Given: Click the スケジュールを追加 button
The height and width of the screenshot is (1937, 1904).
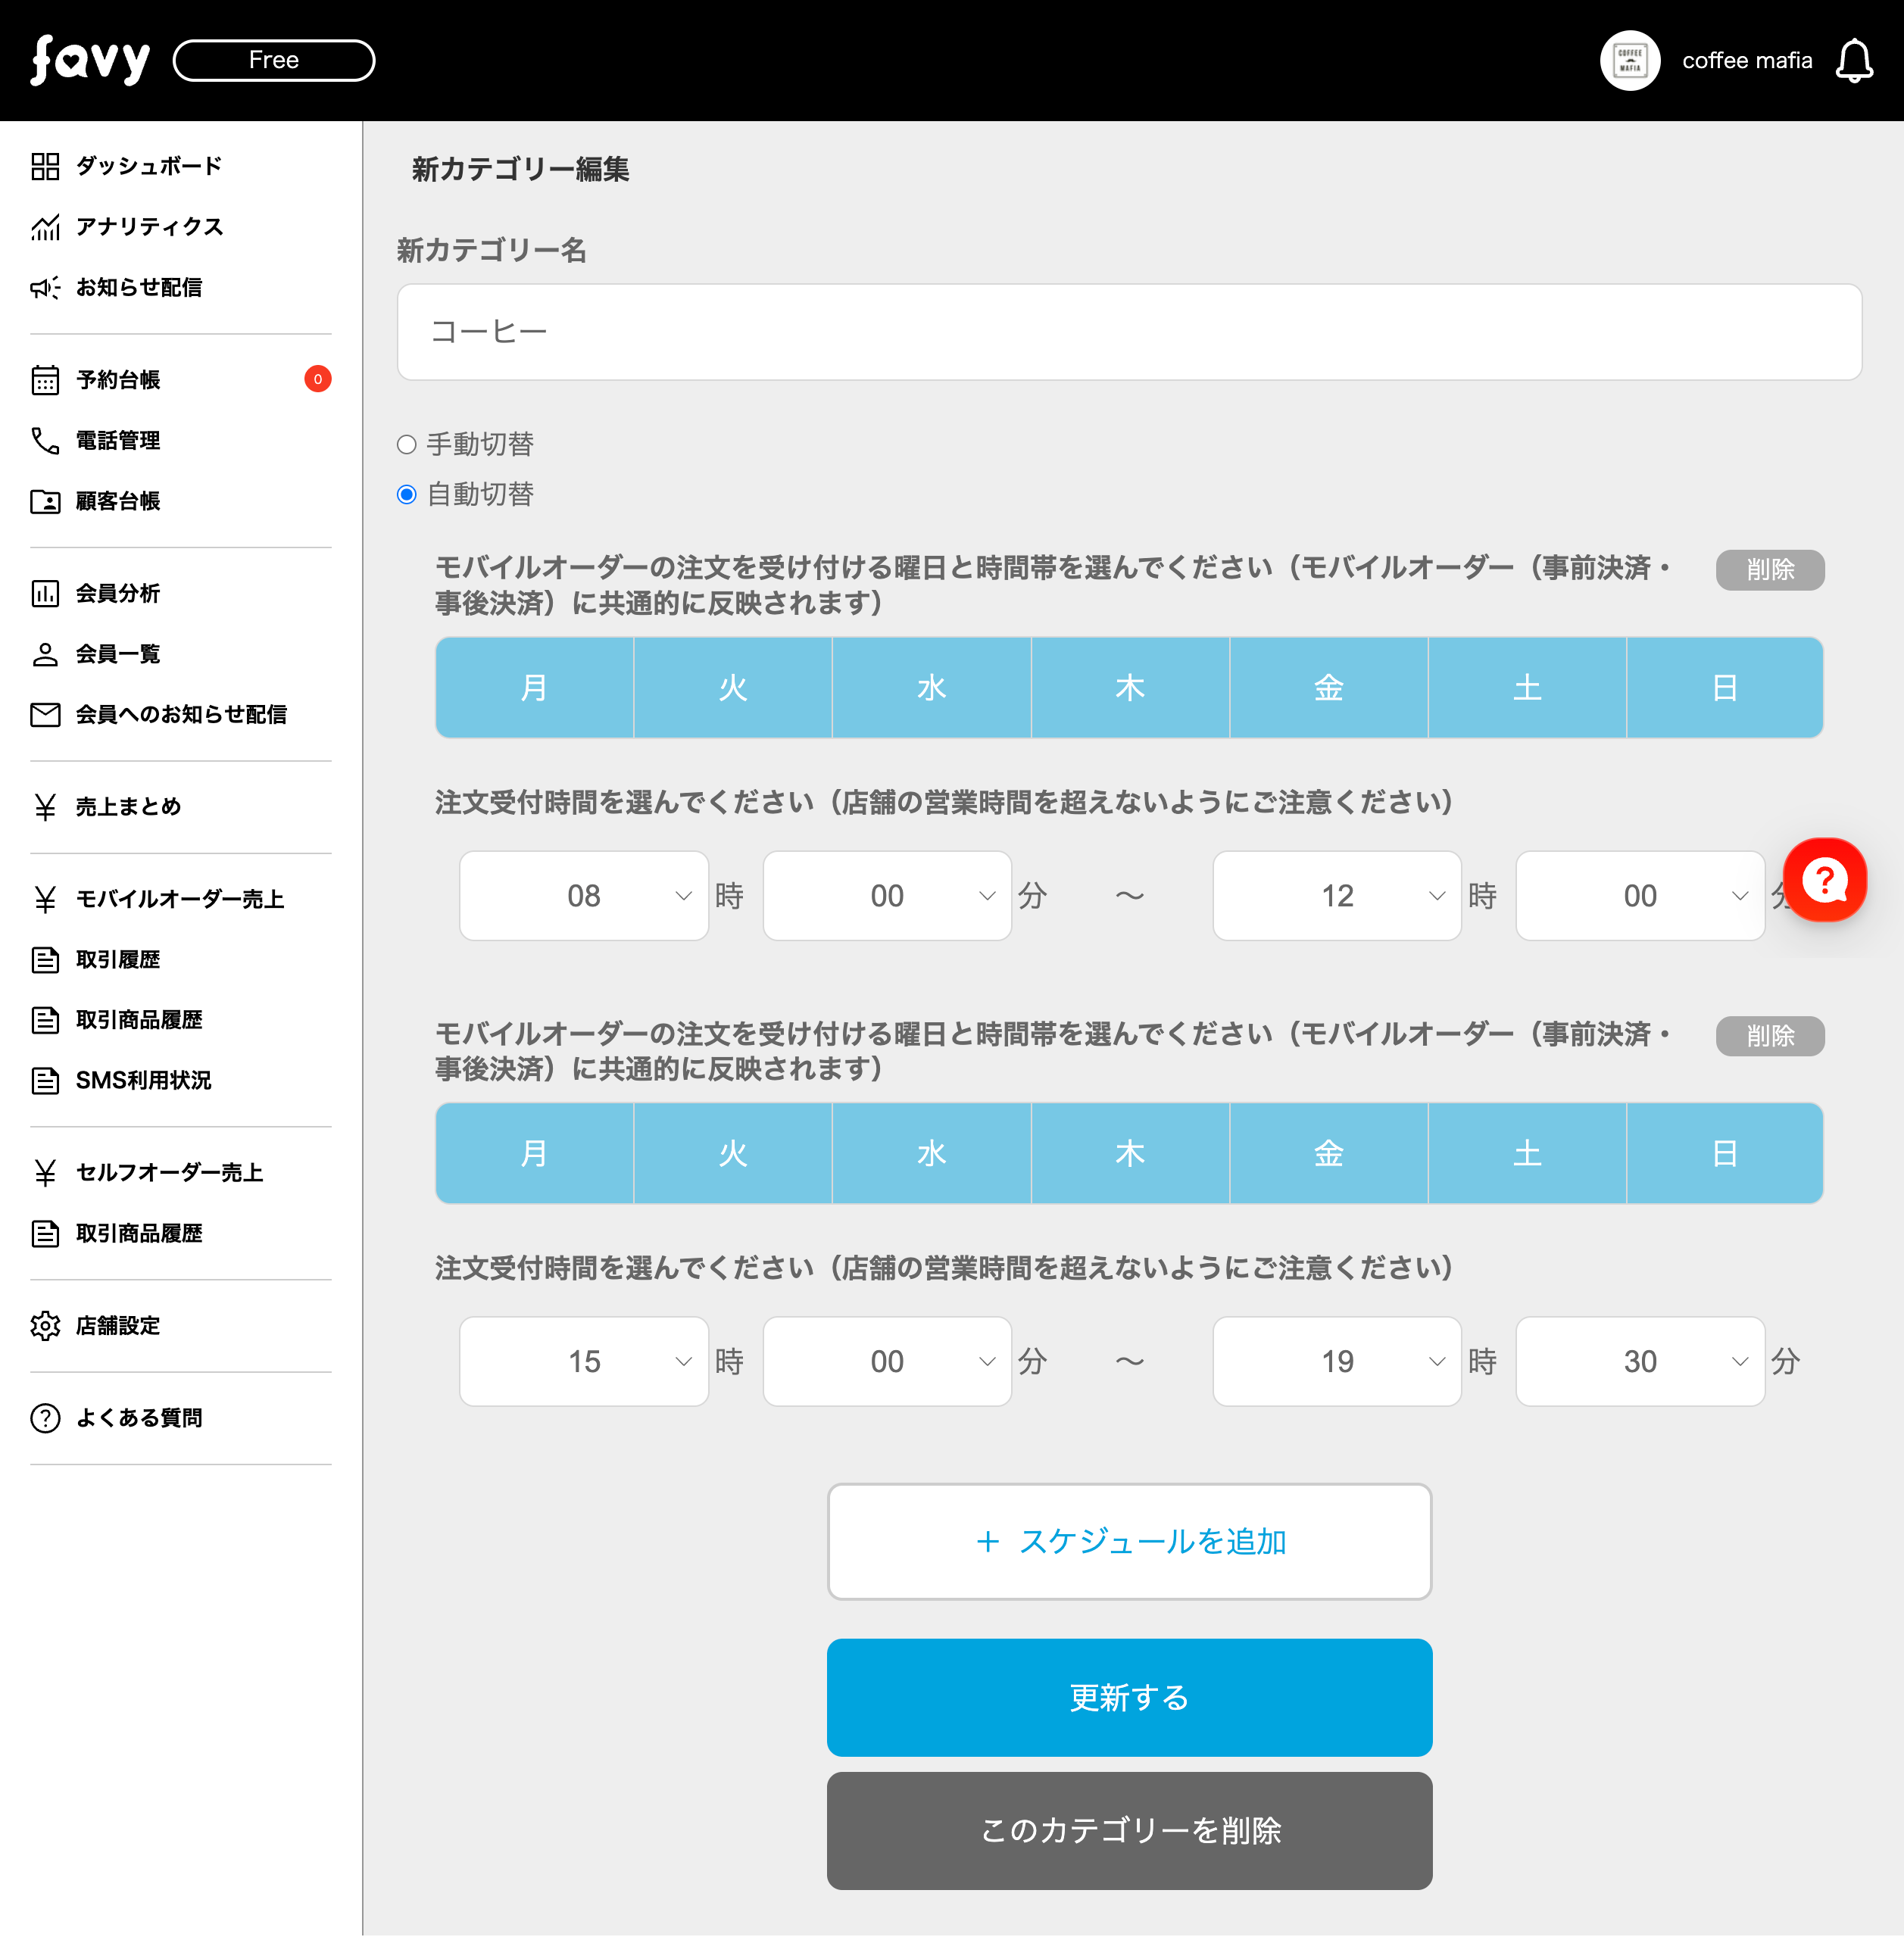Looking at the screenshot, I should 1129,1541.
